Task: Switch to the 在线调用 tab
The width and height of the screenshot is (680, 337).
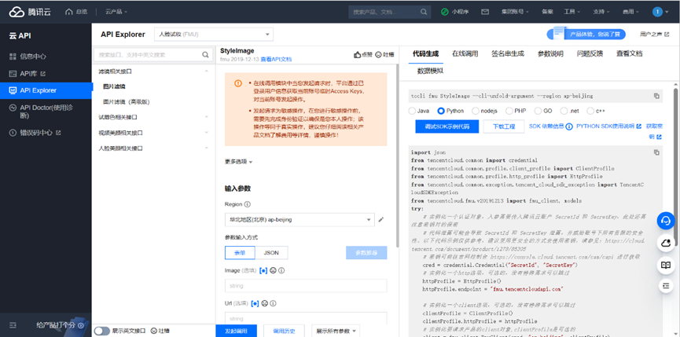Action: [x=465, y=53]
